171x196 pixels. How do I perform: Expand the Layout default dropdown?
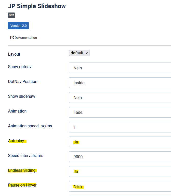pos(79,53)
